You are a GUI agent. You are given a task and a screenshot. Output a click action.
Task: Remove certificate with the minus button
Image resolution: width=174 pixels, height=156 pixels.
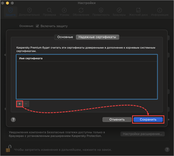(x=26, y=104)
